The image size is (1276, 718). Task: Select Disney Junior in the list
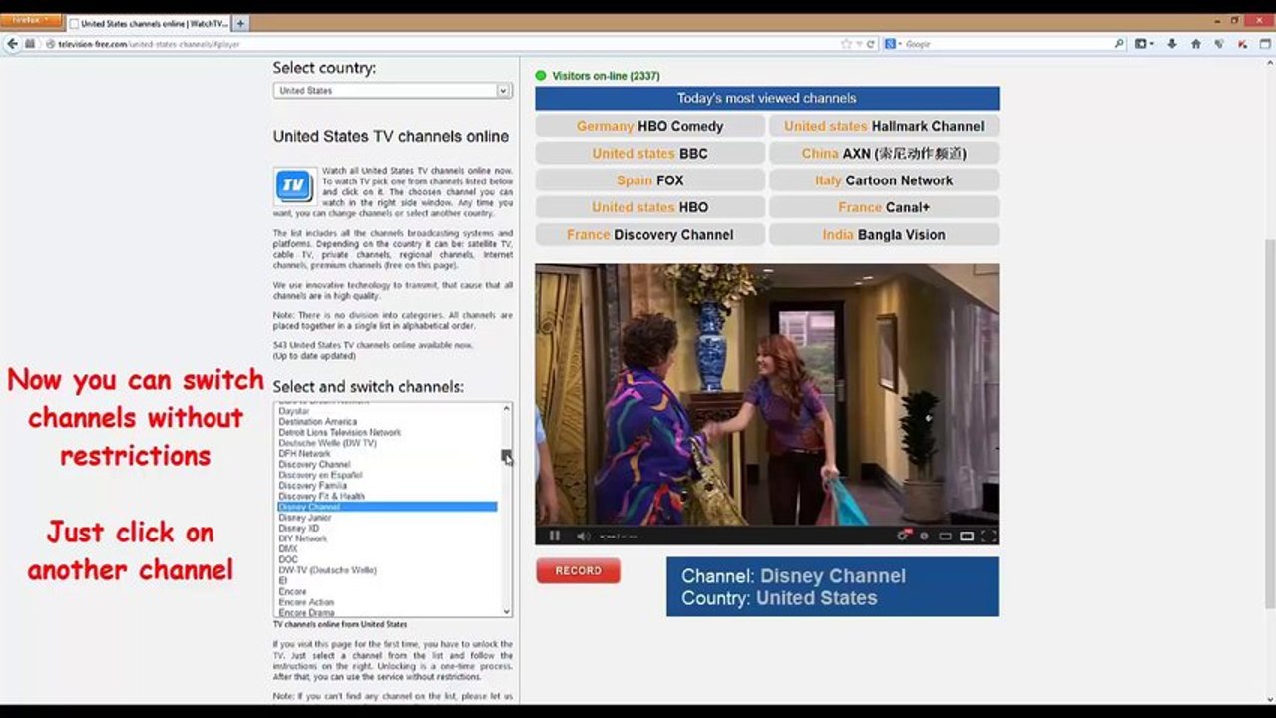click(x=387, y=518)
